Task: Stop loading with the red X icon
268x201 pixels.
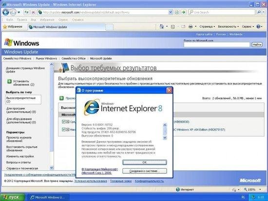Action: [x=33, y=12]
